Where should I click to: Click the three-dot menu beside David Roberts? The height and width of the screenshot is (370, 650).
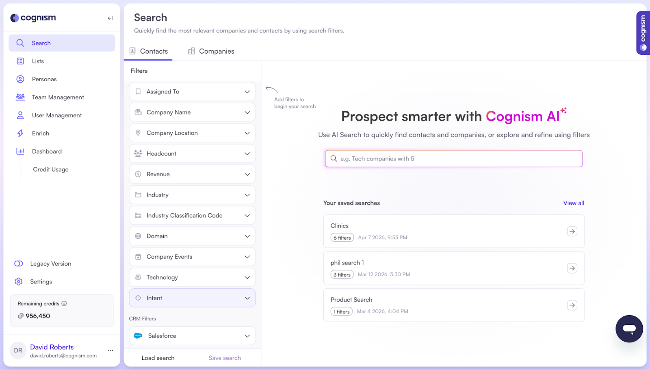pos(110,350)
